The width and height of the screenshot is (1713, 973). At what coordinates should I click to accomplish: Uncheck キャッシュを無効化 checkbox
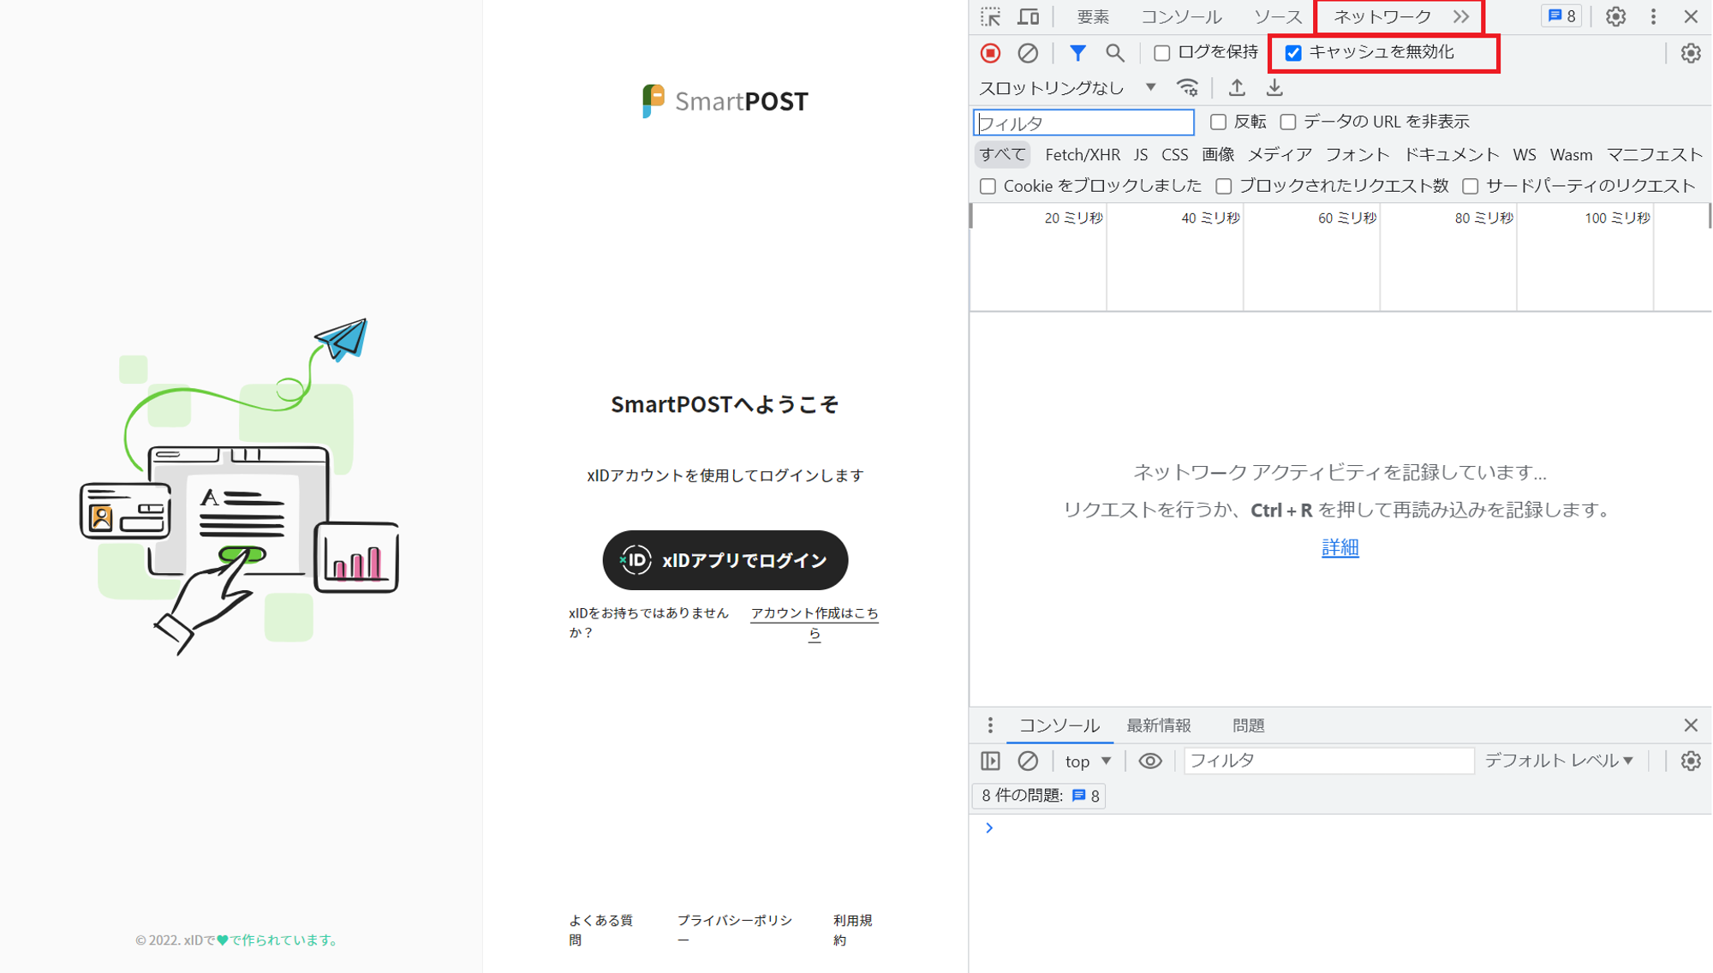[1293, 53]
